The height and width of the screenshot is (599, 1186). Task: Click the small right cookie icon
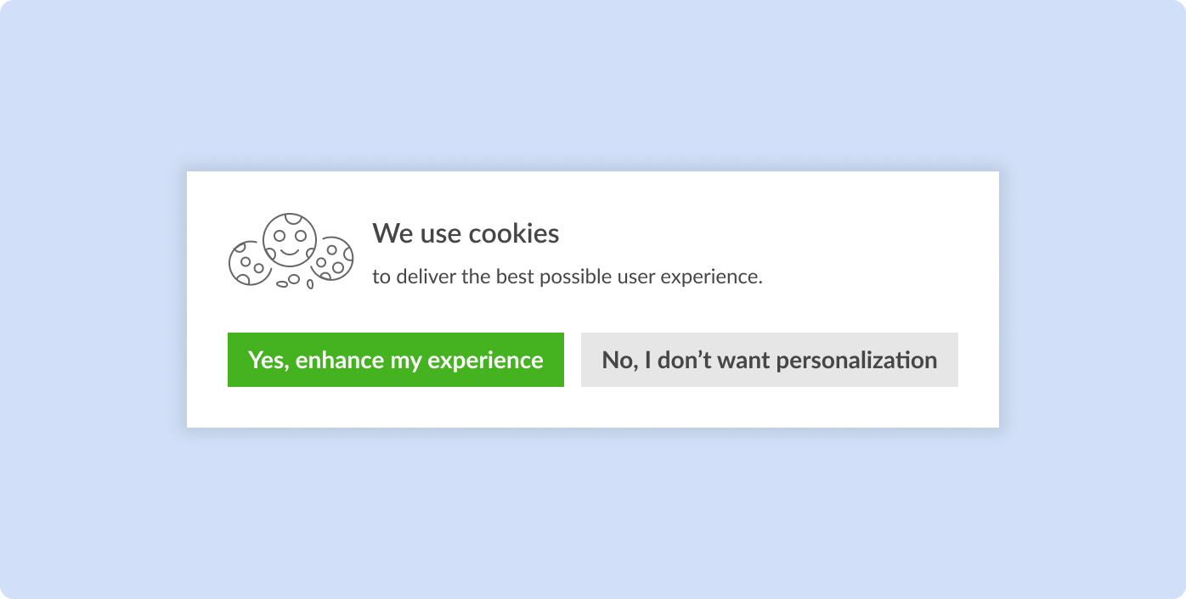(x=334, y=259)
